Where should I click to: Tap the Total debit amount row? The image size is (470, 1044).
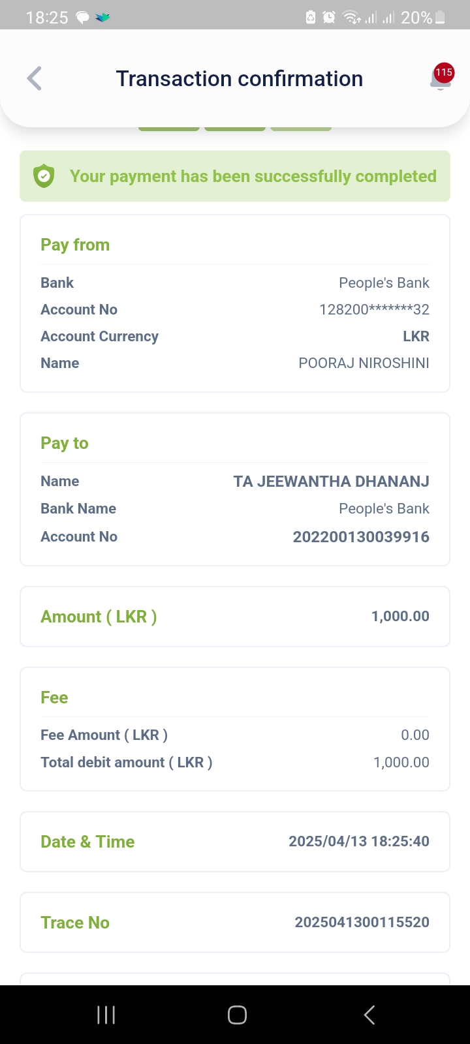[x=235, y=762]
